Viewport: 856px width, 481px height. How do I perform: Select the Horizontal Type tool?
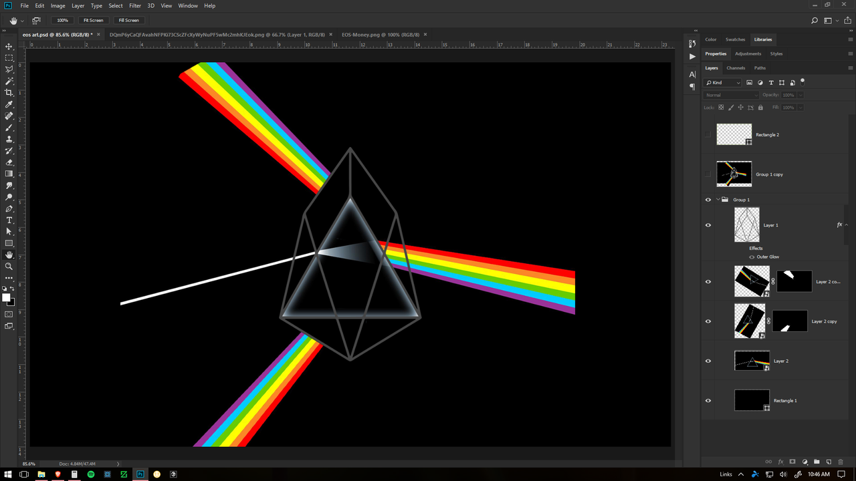(x=9, y=220)
